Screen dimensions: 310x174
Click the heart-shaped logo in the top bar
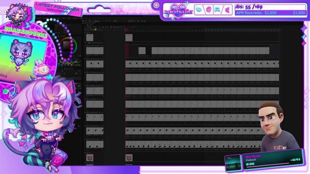[x=178, y=11]
